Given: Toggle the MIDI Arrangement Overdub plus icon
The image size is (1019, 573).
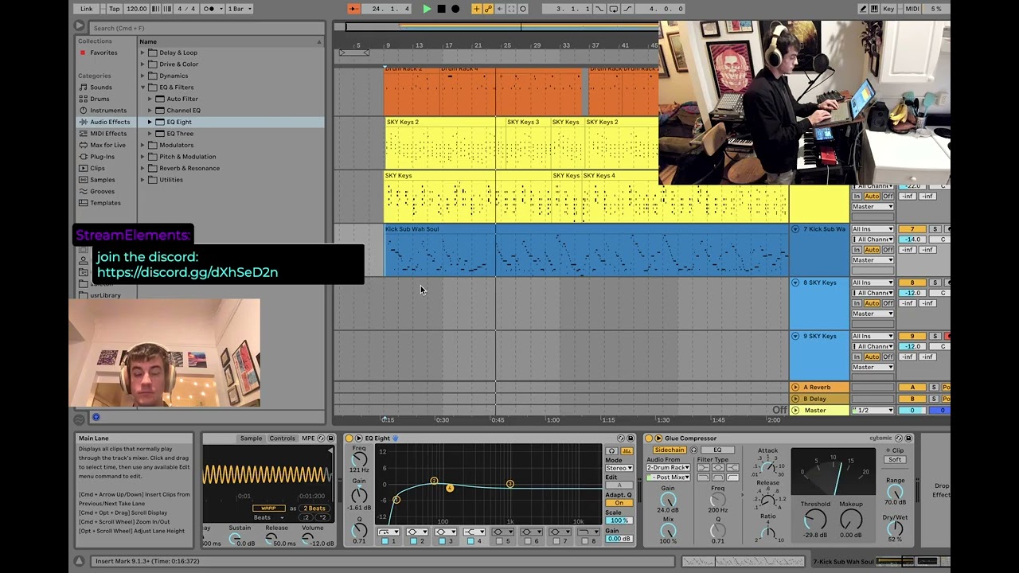Looking at the screenshot, I should pos(477,9).
